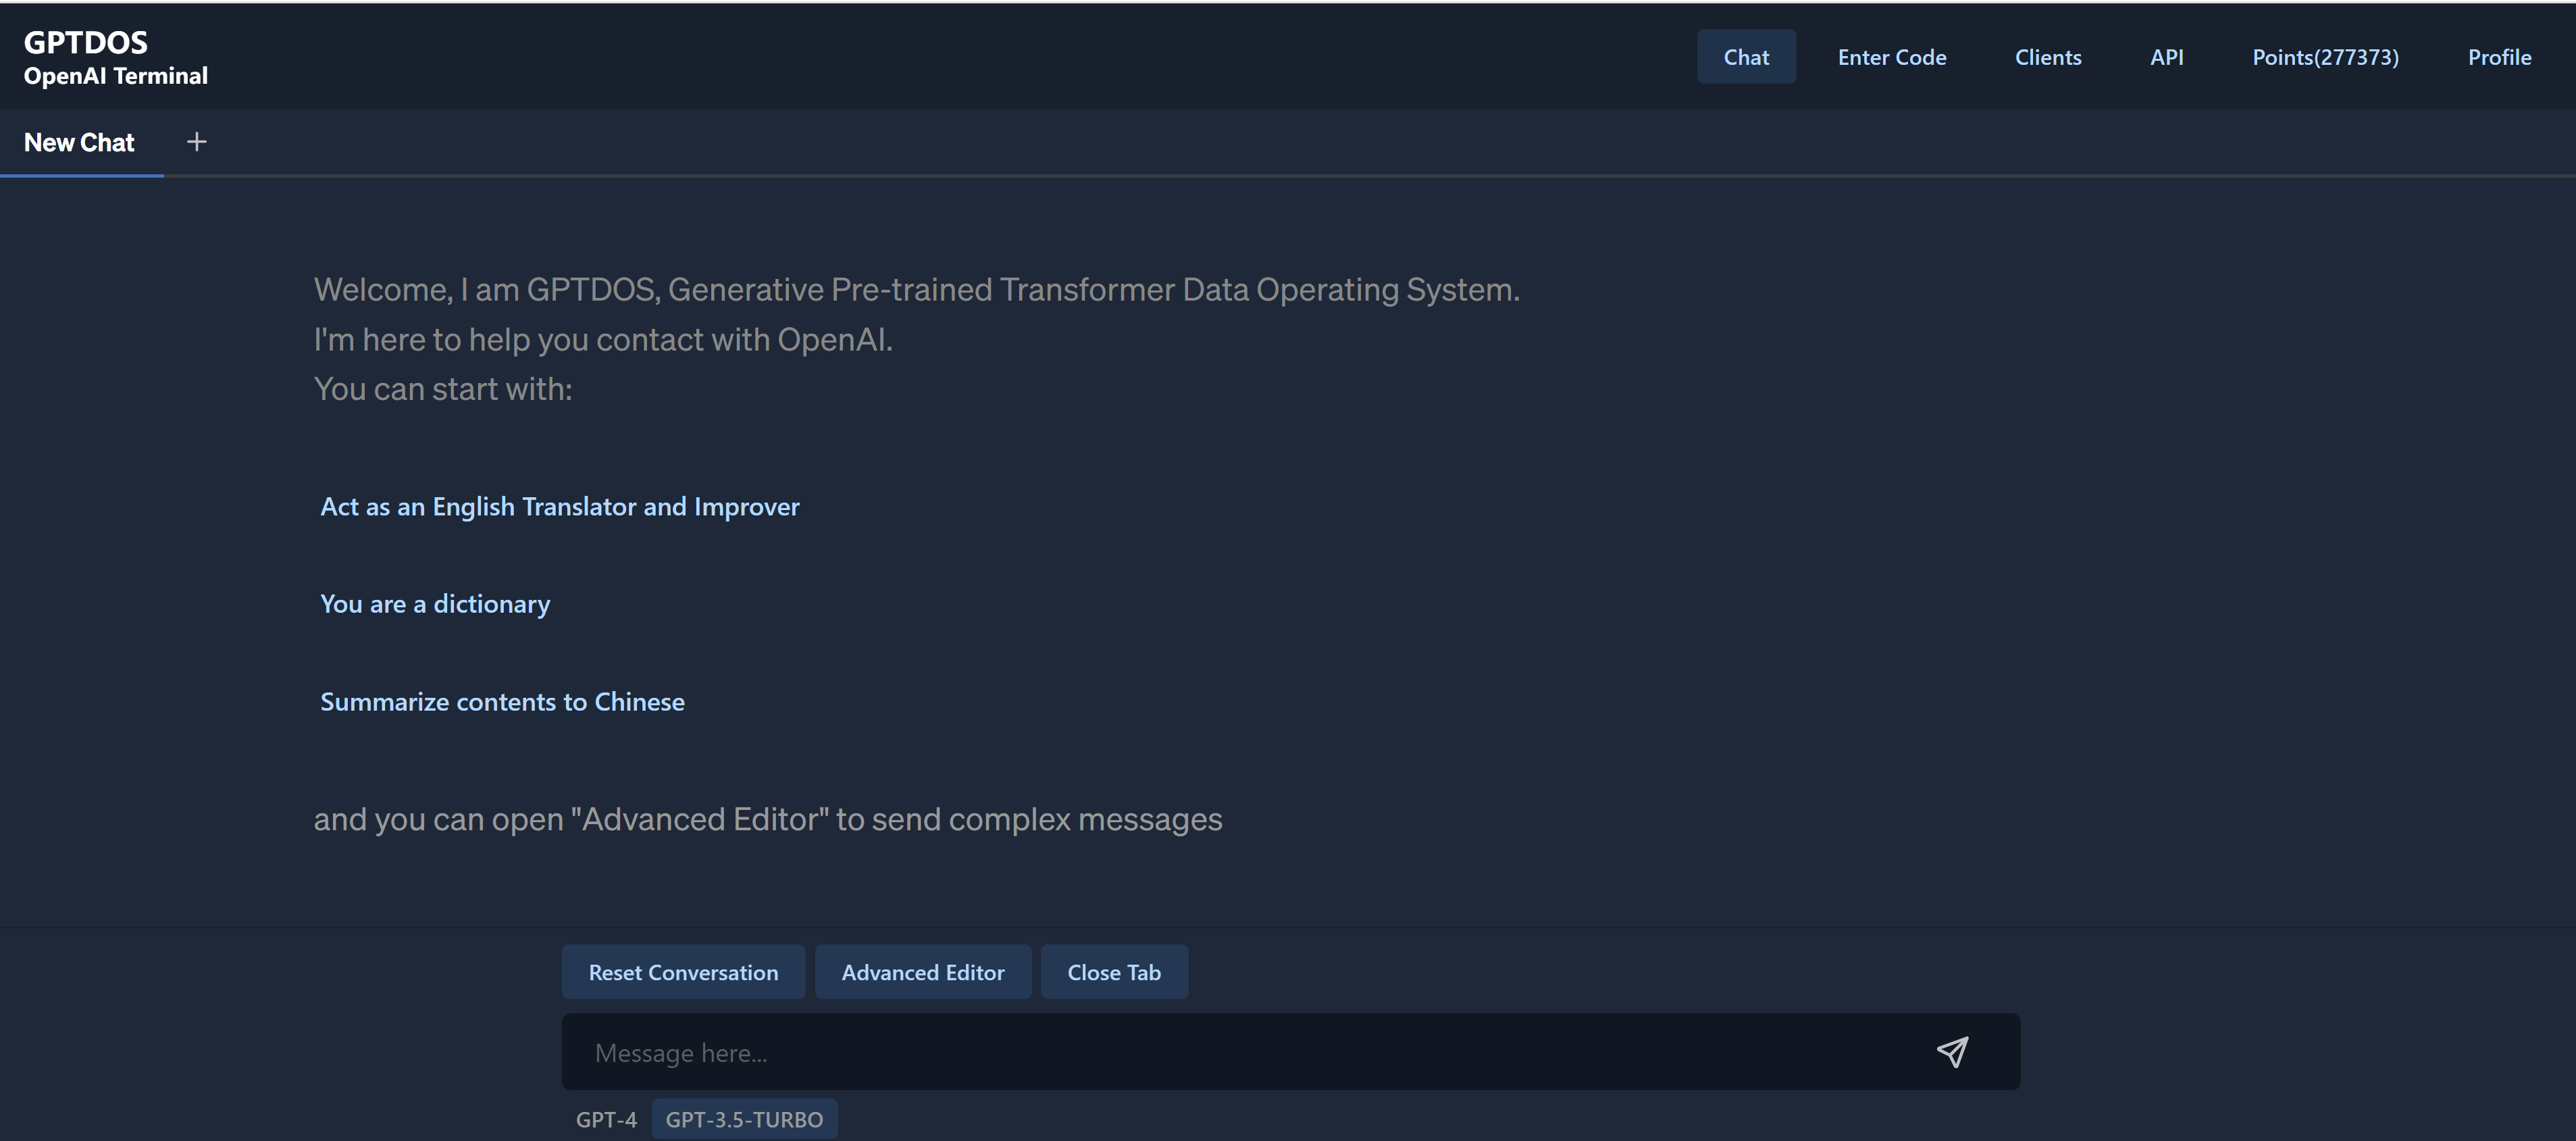Open the Profile page
2576x1141 pixels.
(x=2499, y=57)
